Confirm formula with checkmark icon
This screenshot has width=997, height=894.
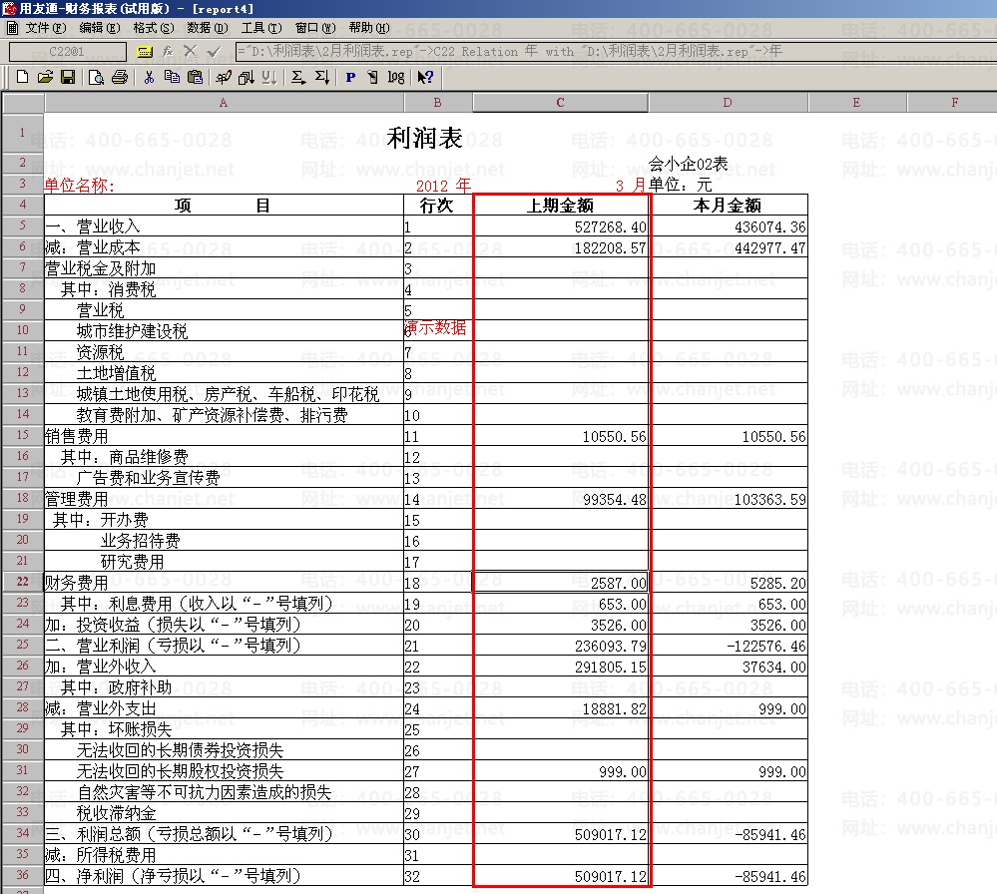pyautogui.click(x=215, y=51)
